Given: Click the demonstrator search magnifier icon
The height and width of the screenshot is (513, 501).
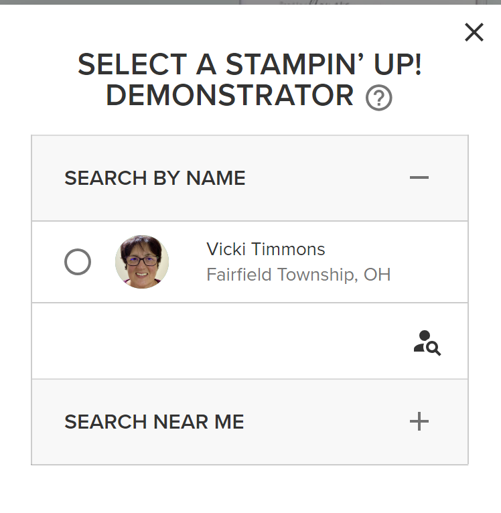Looking at the screenshot, I should [427, 342].
